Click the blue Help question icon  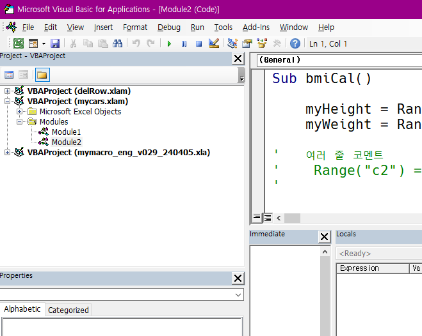click(x=295, y=43)
